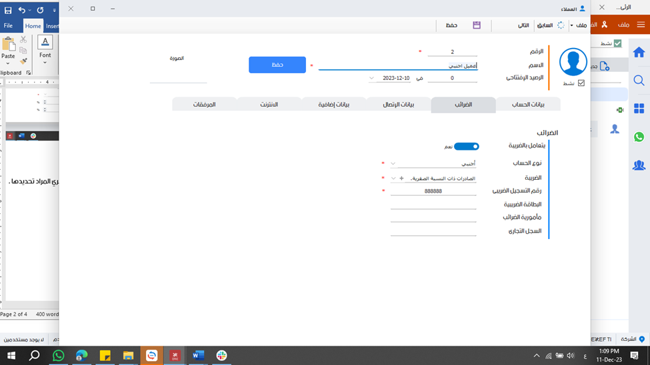
Task: Click the customer profile avatar picture
Action: (573, 62)
